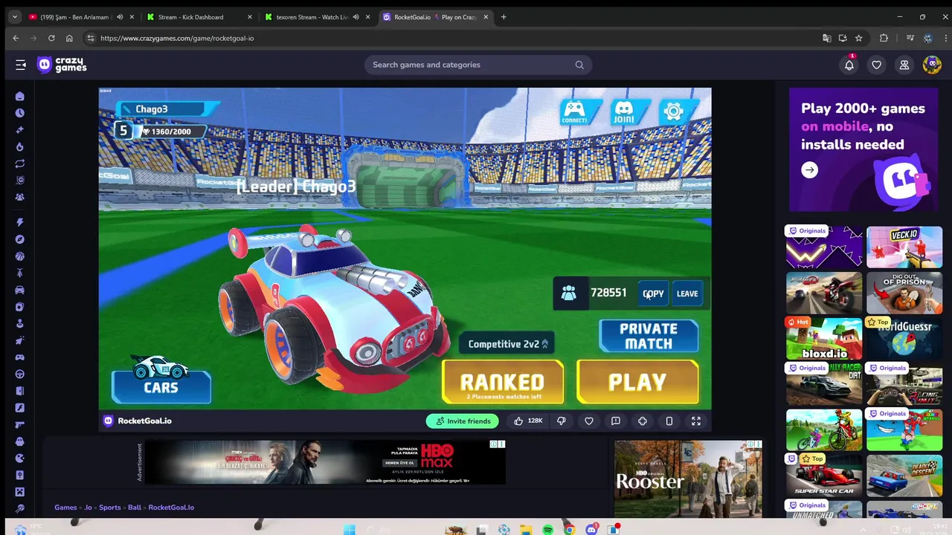Click the phone icon below the game
This screenshot has width=952, height=535.
[x=669, y=421]
